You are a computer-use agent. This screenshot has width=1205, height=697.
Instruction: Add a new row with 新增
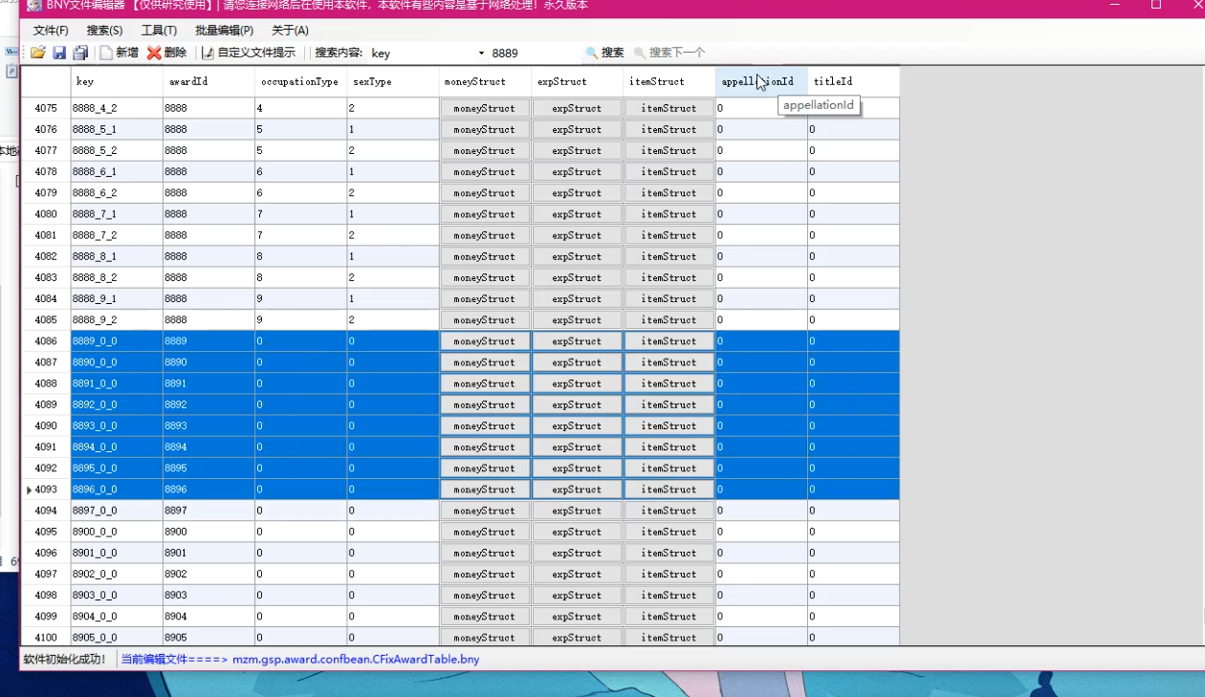[x=119, y=53]
